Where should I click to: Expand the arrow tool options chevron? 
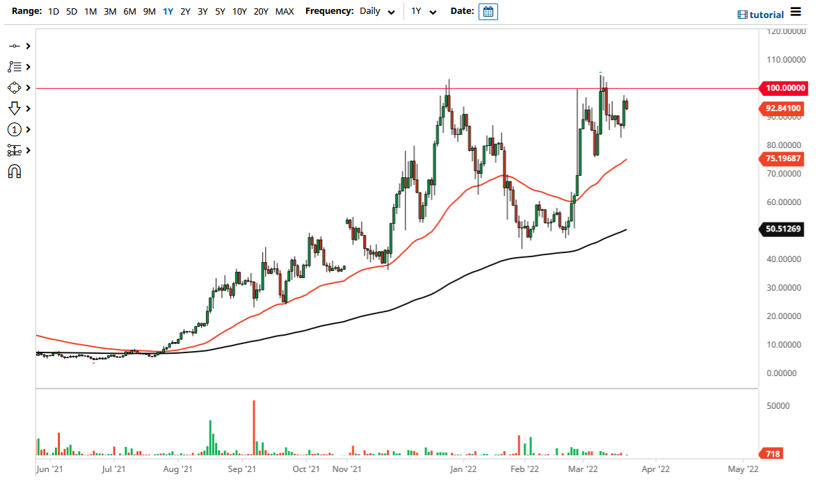coord(26,108)
